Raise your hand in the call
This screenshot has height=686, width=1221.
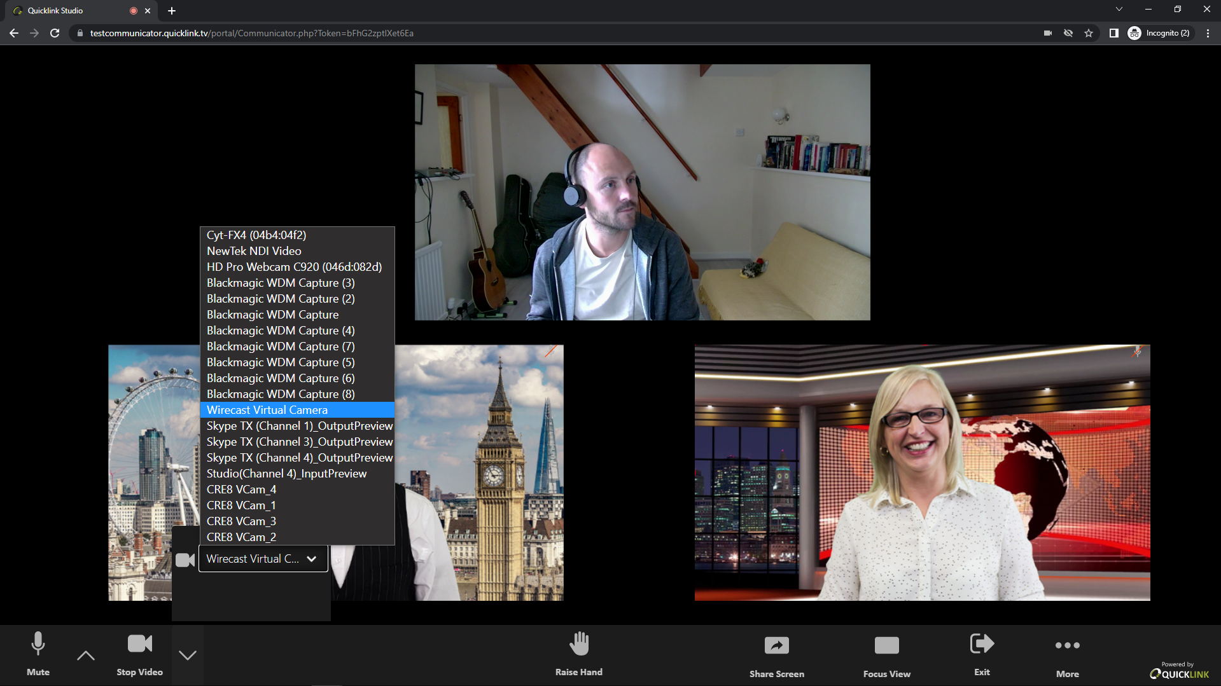pos(579,654)
